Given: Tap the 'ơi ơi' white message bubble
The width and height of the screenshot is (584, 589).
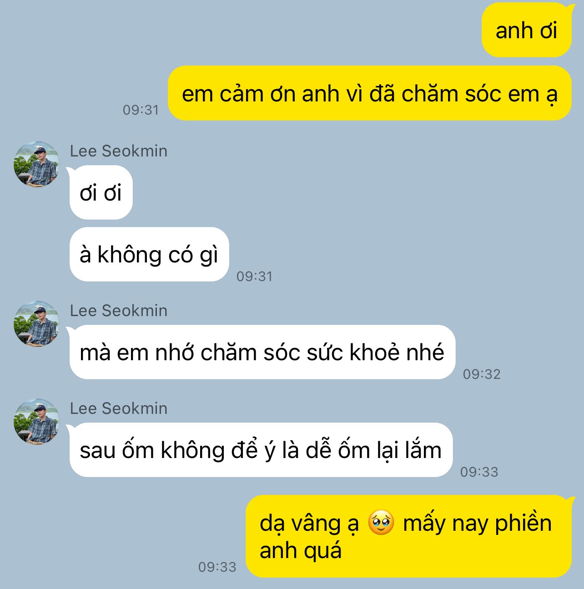Looking at the screenshot, I should tap(101, 192).
